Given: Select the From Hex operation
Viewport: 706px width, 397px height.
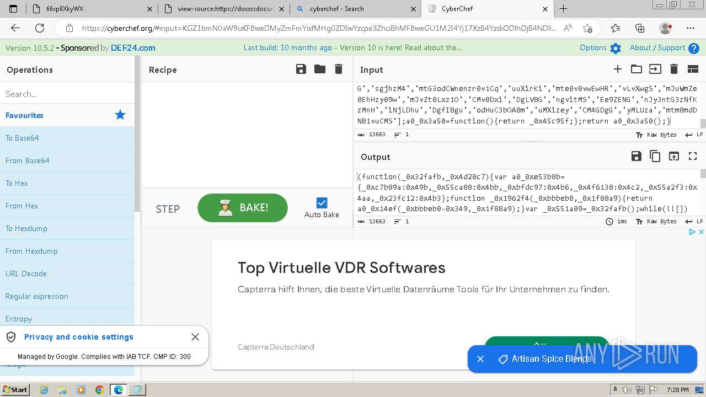Looking at the screenshot, I should (67, 206).
